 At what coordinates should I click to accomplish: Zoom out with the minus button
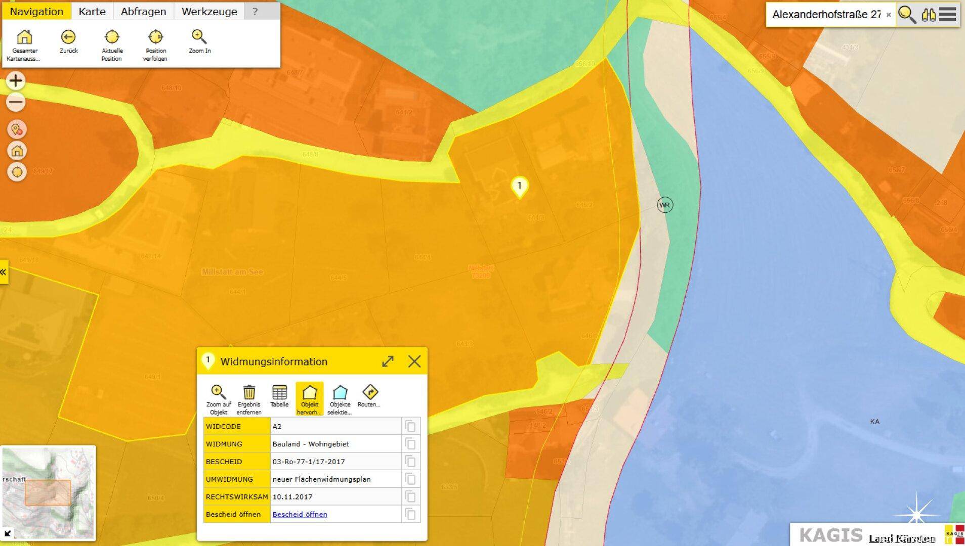(16, 102)
